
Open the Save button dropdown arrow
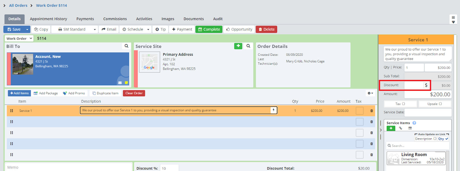click(x=27, y=29)
